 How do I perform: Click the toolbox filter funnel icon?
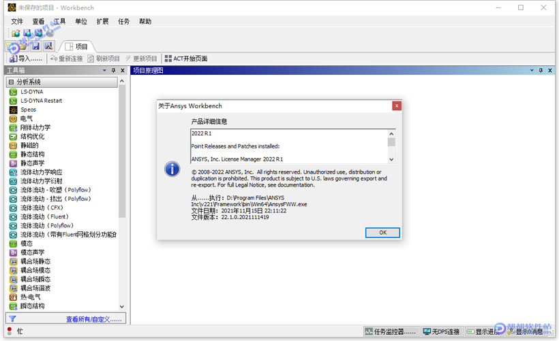pyautogui.click(x=12, y=319)
